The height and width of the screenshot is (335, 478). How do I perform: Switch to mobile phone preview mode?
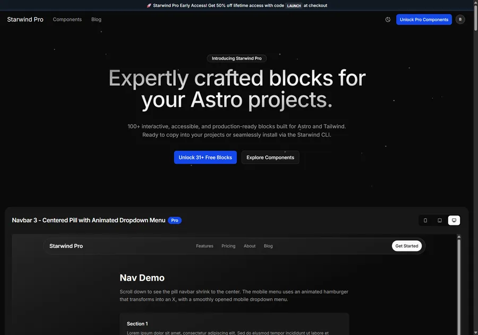pyautogui.click(x=425, y=220)
